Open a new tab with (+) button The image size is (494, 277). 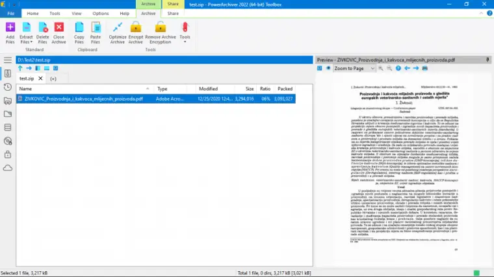tap(53, 78)
